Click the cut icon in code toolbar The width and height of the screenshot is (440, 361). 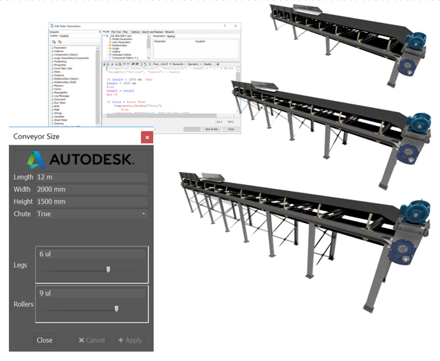112,64
